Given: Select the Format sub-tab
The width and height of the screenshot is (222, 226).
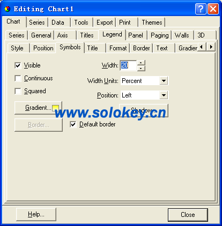Looking at the screenshot, I should point(118,48).
